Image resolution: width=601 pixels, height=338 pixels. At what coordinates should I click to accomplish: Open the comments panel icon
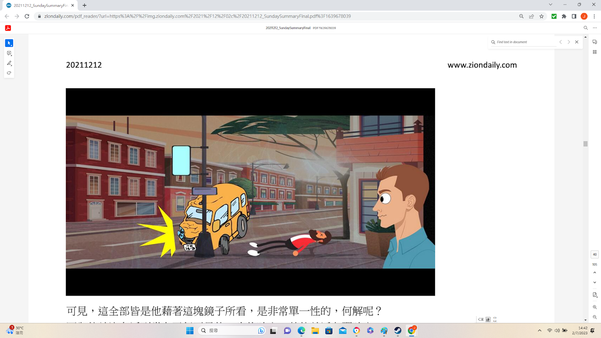tap(595, 42)
